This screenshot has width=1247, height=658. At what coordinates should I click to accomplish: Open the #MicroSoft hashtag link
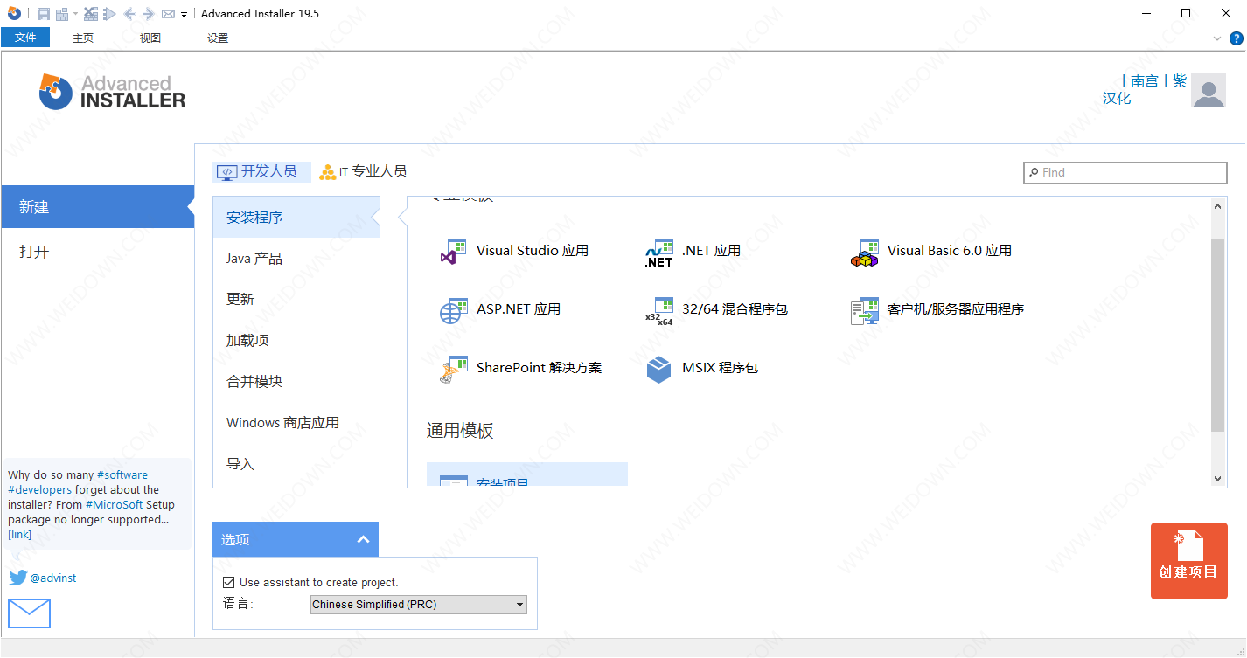[x=114, y=504]
